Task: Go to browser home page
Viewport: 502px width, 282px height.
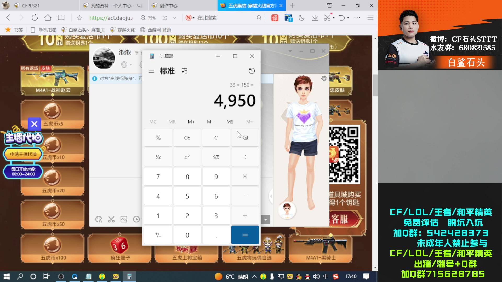Action: point(48,17)
